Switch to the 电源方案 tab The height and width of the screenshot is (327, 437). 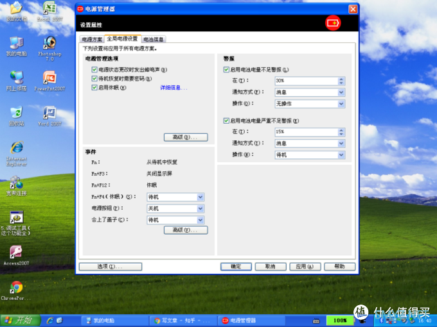click(92, 40)
